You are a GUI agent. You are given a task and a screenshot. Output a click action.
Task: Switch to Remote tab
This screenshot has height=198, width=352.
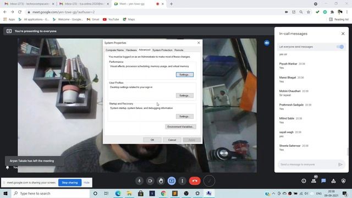[x=179, y=50]
